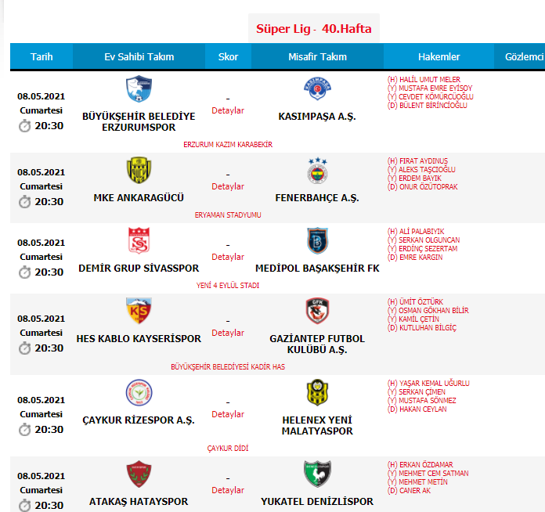The height and width of the screenshot is (512, 545).
Task: Click the Fenerbahçe club badge
Action: [x=317, y=171]
